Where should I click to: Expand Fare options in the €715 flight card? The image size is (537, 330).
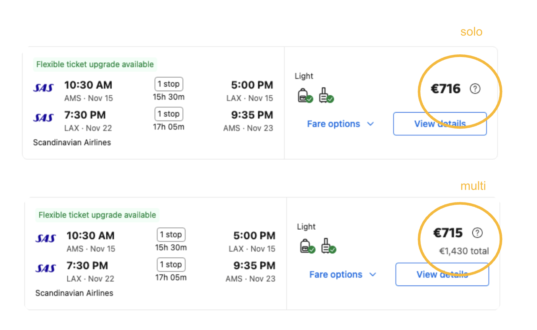click(342, 274)
